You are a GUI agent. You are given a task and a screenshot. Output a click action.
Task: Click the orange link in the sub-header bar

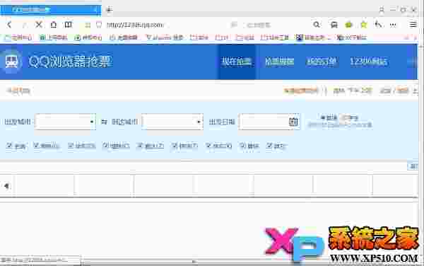click(301, 91)
